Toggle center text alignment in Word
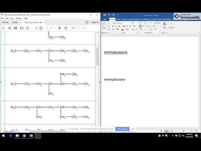This screenshot has width=201, height=151. coord(144,26)
